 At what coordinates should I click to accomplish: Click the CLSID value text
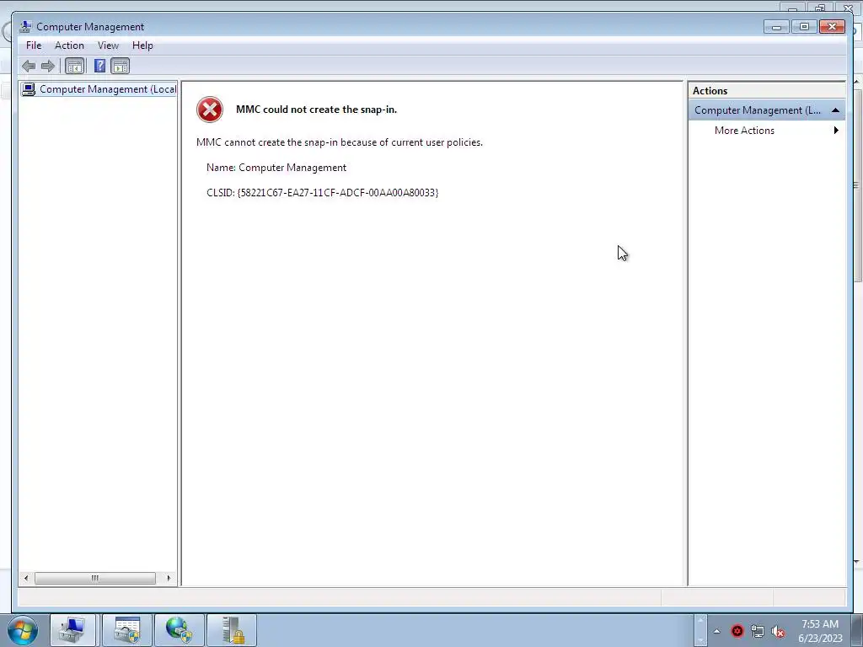(x=338, y=193)
